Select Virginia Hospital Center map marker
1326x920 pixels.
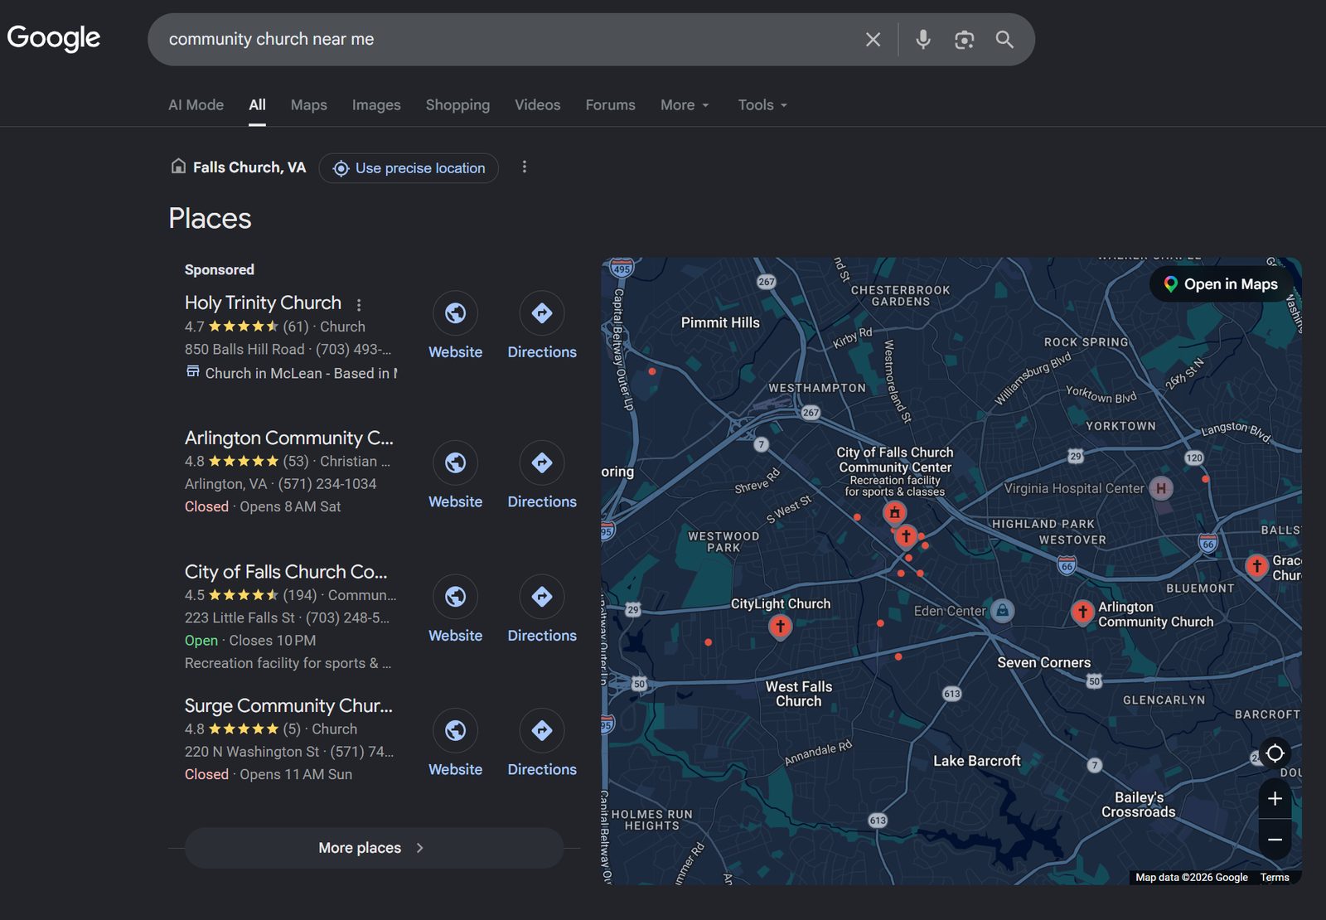click(x=1161, y=488)
